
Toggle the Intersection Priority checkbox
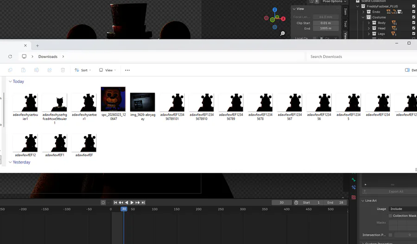(391, 235)
